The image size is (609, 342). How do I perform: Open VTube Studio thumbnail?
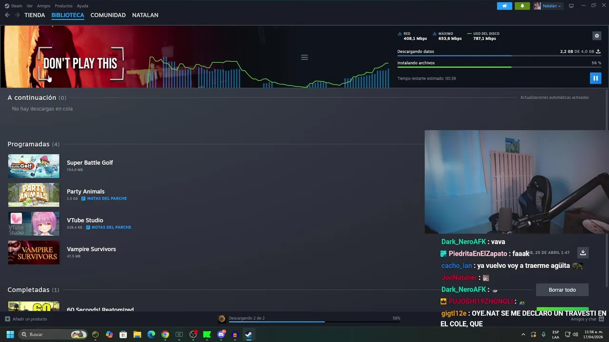[34, 224]
